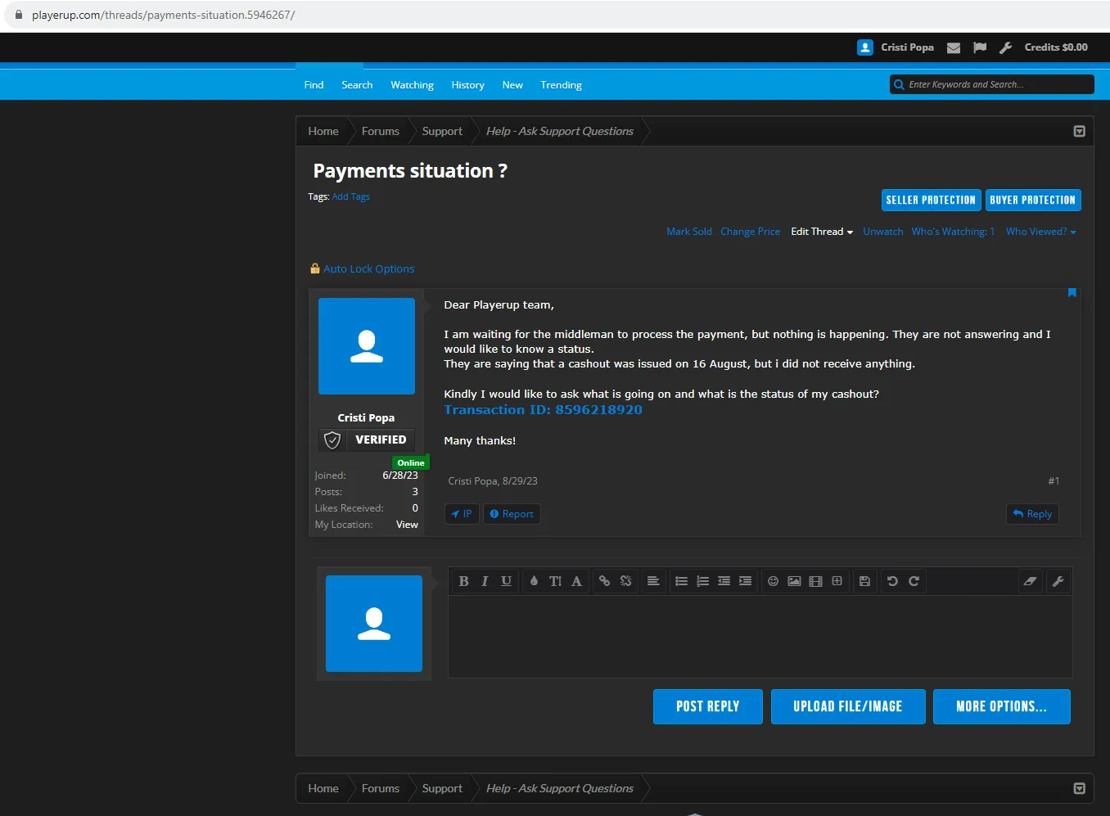Open the Edit Thread dropdown
Image resolution: width=1110 pixels, height=816 pixels.
pyautogui.click(x=821, y=232)
